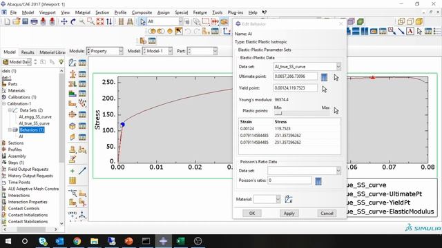Click the pick arrow beside Plastic points slider

tap(336, 110)
